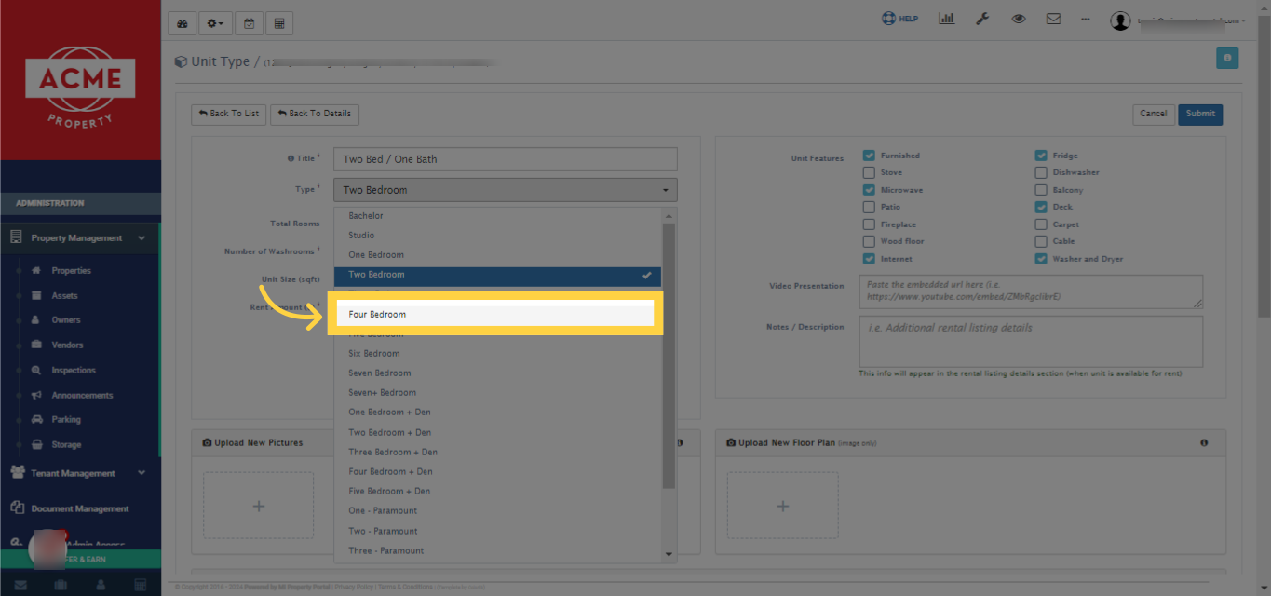
Task: Submit the unit type form
Action: coord(1200,114)
